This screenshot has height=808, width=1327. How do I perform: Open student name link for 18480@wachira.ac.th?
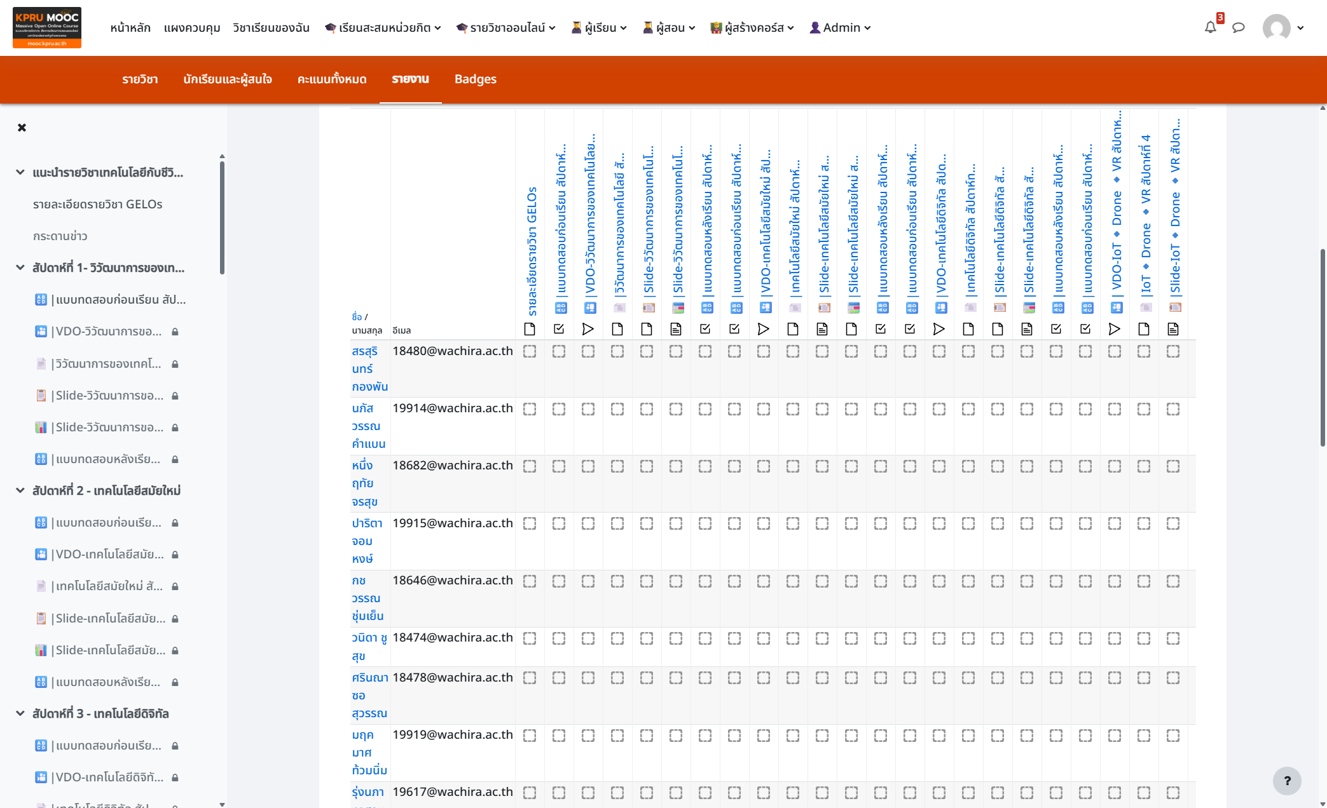(369, 368)
